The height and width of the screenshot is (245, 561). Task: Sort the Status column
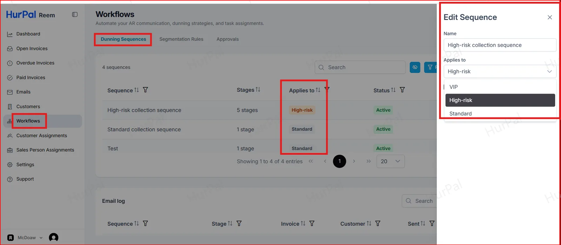point(393,90)
